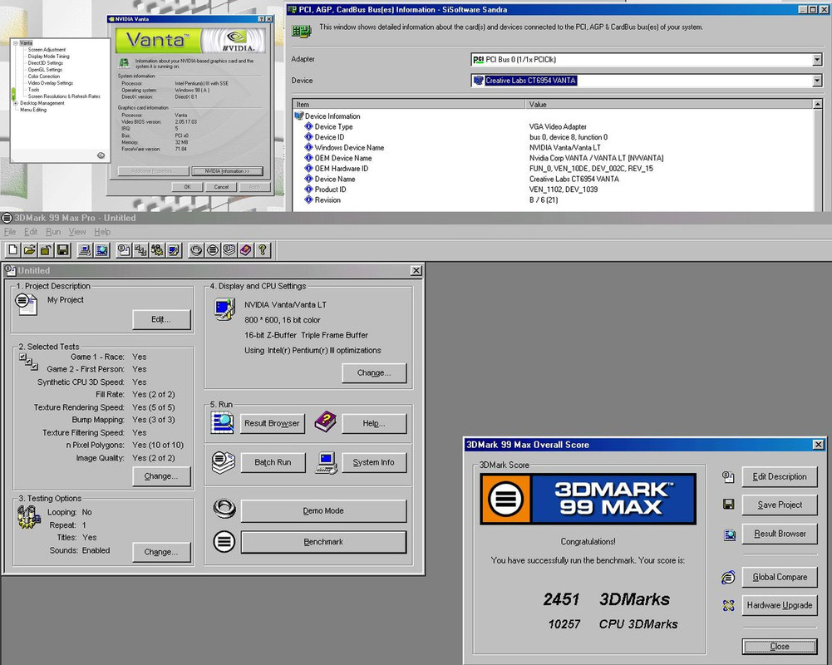This screenshot has height=665, width=832.
Task: Click Change... under Selected Tests
Action: pos(161,476)
